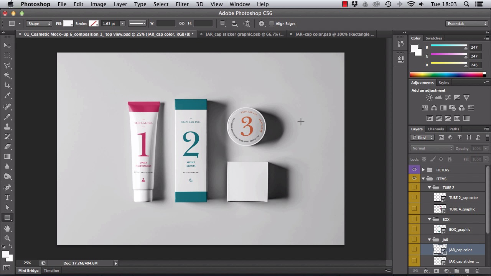Image resolution: width=491 pixels, height=276 pixels.
Task: Toggle lock transparent pixels
Action: tap(424, 159)
